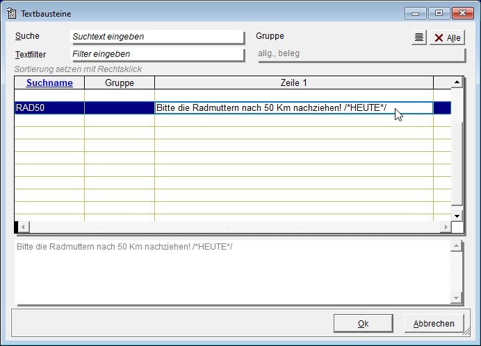Maximize the Textbausteine window
Viewport: 481px width, 346px height.
439,13
